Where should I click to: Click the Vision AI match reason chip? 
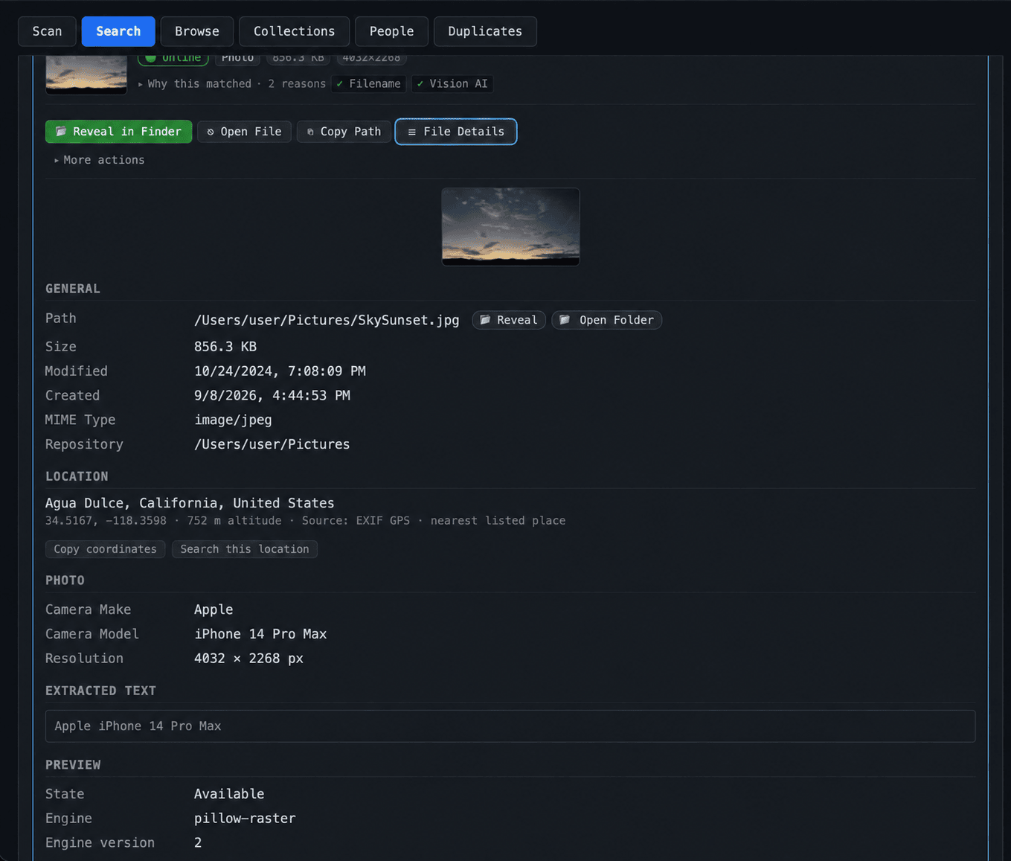point(452,84)
